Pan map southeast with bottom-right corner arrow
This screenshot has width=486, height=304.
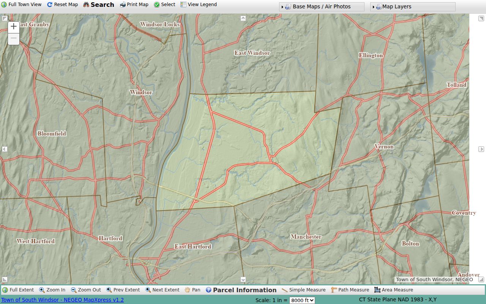481,280
